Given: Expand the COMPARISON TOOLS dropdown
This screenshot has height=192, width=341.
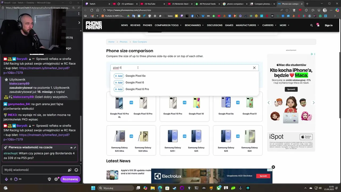Looking at the screenshot, I should (x=168, y=25).
